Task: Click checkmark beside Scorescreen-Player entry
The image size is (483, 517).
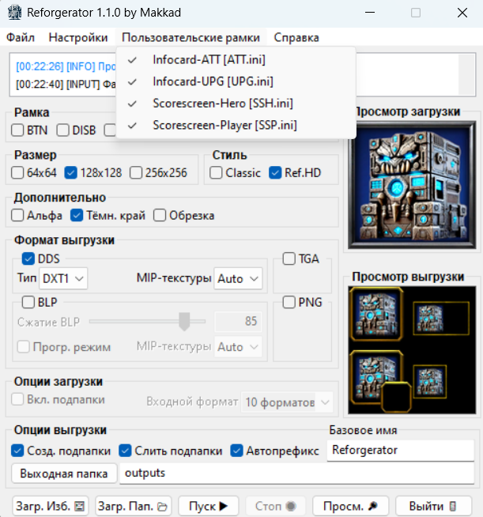Action: tap(132, 126)
